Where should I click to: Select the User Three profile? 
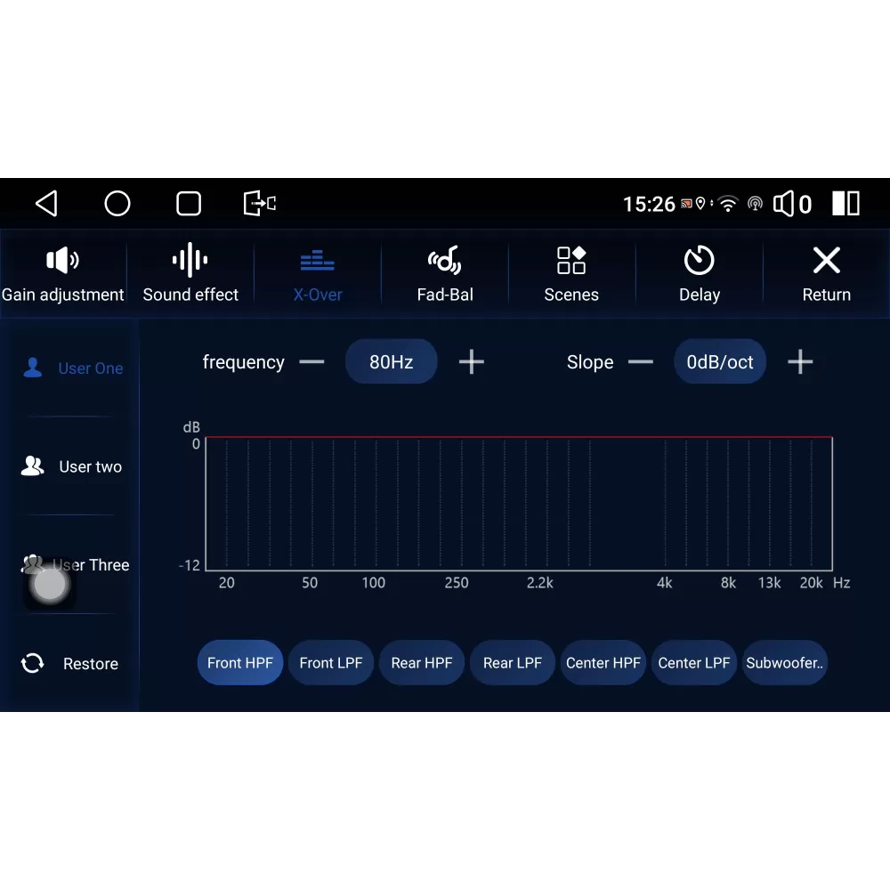coord(75,564)
